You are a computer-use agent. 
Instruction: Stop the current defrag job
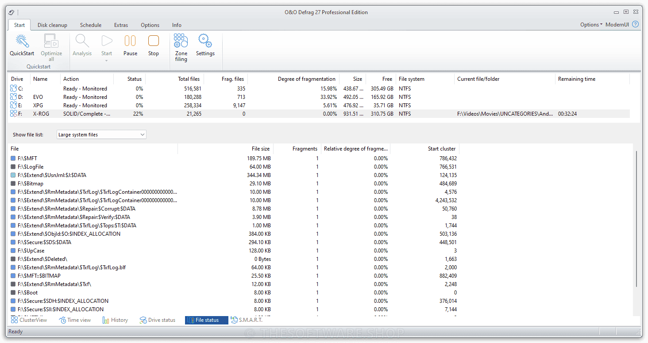coord(154,41)
